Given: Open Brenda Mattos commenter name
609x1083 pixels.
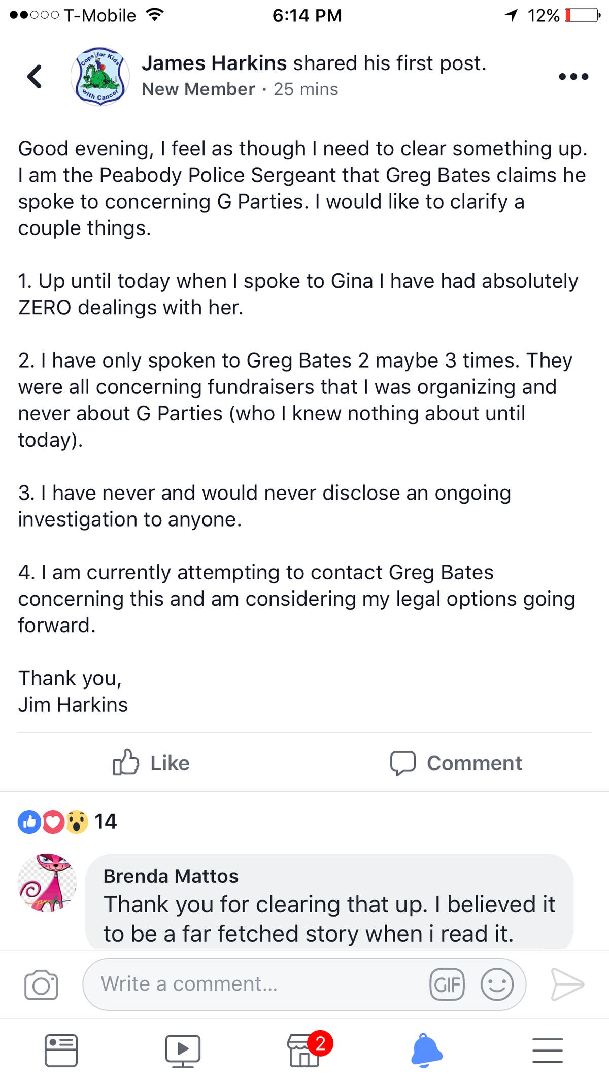Looking at the screenshot, I should [171, 876].
